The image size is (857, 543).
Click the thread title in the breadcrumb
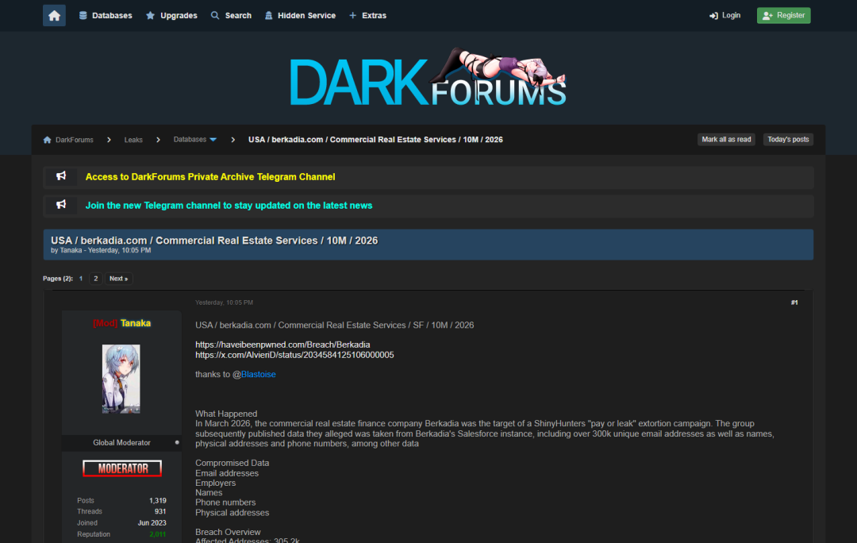[375, 140]
